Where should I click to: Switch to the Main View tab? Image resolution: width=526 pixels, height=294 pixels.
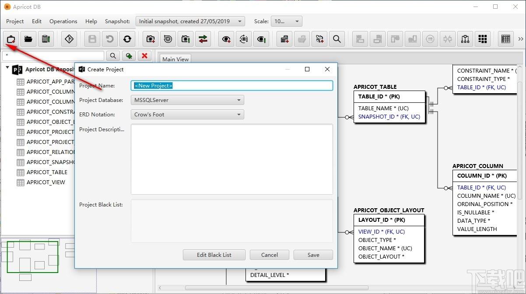(x=175, y=59)
